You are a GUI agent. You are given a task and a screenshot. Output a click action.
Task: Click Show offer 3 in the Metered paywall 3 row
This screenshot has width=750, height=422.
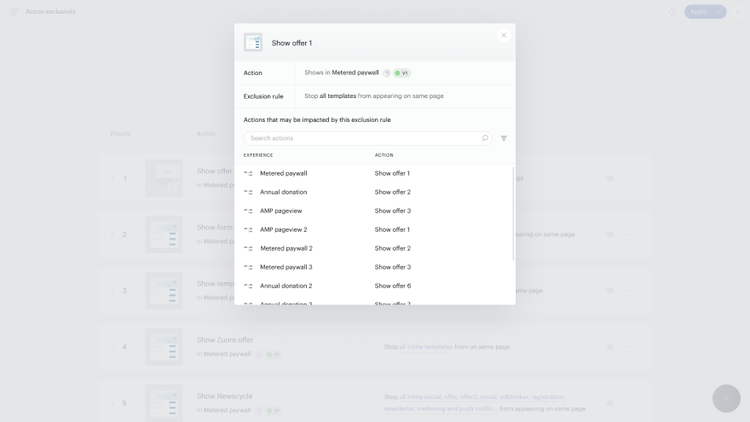[x=393, y=267]
